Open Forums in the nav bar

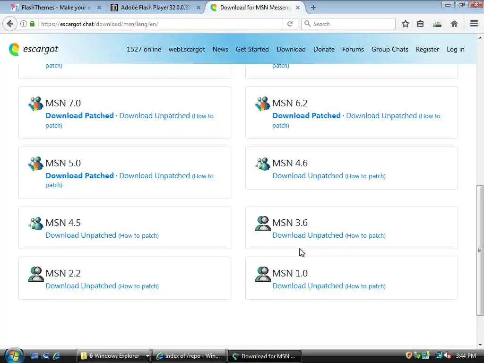[x=353, y=49]
